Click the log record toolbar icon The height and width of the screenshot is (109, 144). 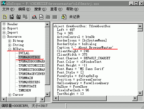point(64,17)
